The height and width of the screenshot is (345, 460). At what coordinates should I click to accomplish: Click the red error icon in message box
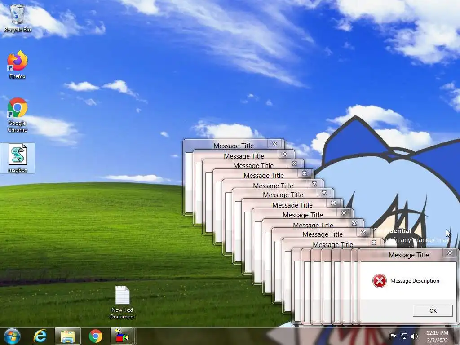[379, 281]
